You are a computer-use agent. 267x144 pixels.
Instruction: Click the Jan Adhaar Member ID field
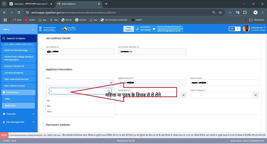152,52
